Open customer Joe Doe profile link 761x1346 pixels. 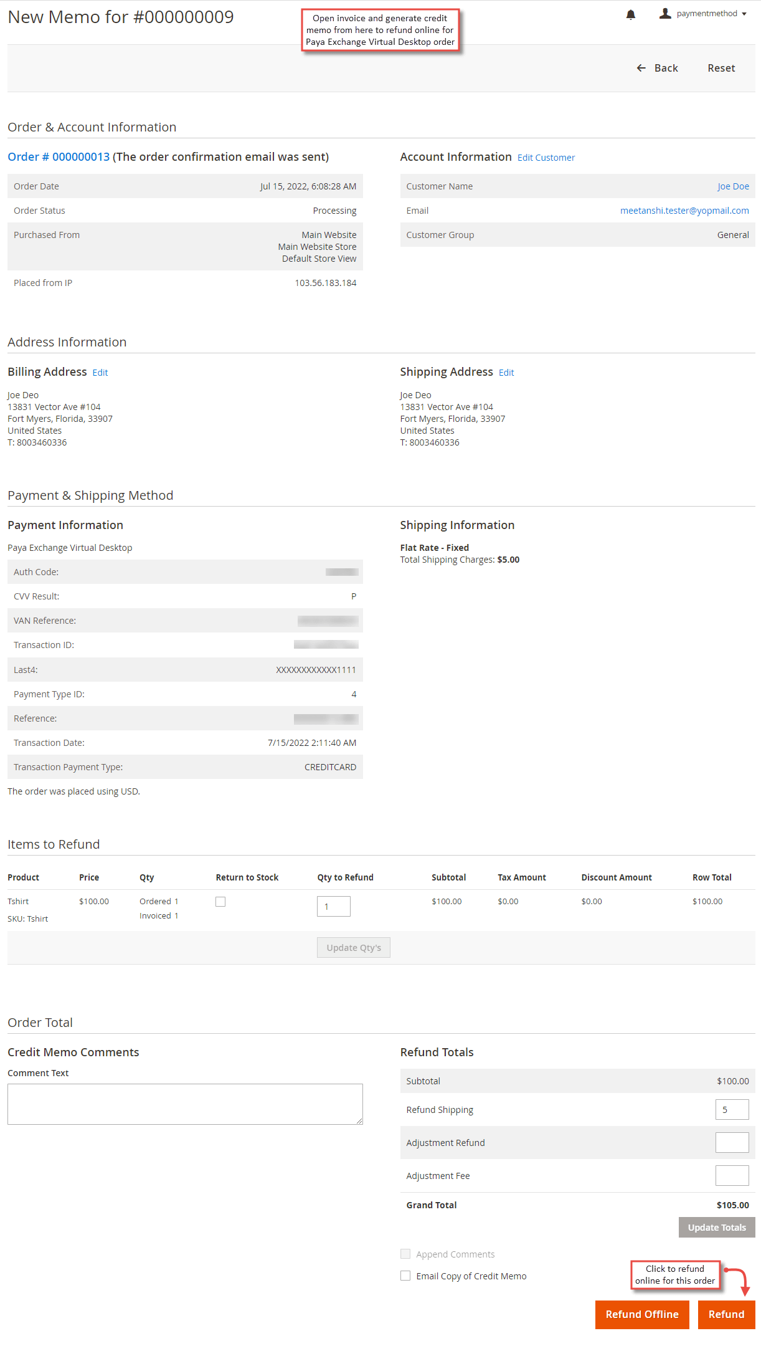(733, 186)
